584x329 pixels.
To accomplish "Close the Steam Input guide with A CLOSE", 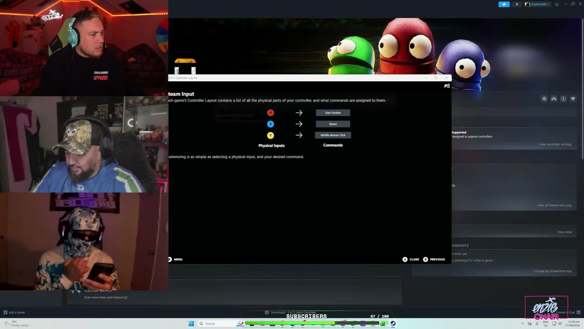I will click(x=411, y=260).
